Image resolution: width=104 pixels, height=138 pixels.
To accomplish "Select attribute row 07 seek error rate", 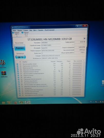I will pyautogui.click(x=50, y=73).
